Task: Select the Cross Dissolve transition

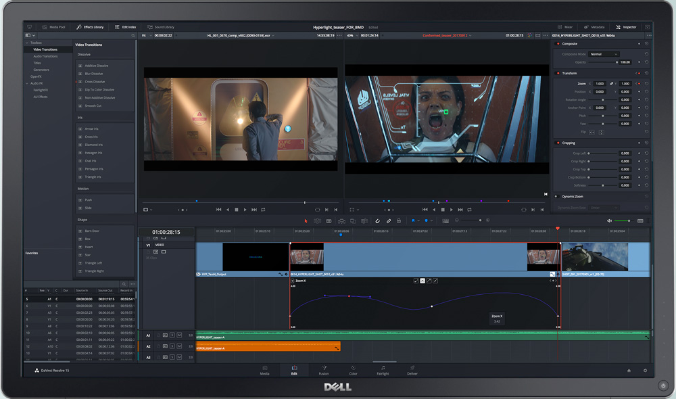Action: pyautogui.click(x=95, y=82)
